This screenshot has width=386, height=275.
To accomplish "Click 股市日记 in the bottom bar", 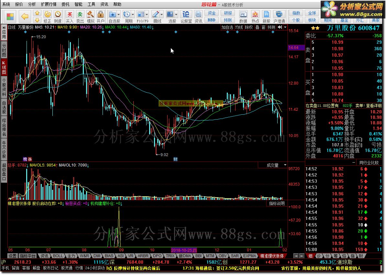I will click(x=51, y=268).
